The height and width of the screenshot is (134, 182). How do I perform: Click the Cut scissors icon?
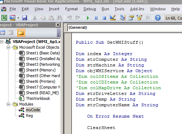point(34,18)
